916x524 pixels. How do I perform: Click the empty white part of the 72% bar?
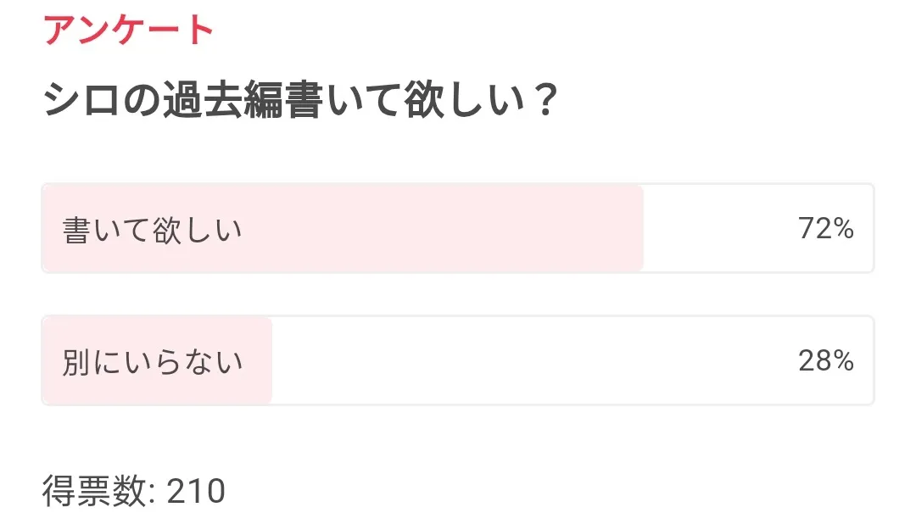coord(721,229)
